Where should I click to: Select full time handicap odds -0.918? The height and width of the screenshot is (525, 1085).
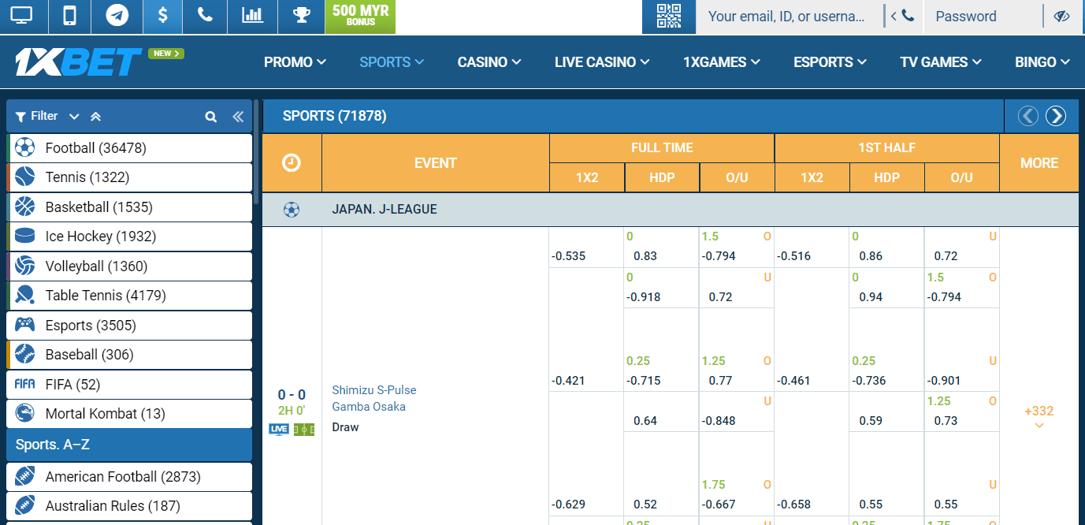pos(644,297)
